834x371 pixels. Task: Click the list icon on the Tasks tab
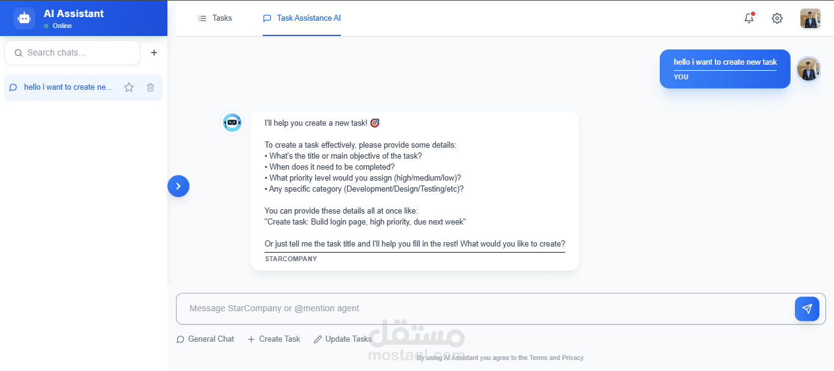(202, 18)
